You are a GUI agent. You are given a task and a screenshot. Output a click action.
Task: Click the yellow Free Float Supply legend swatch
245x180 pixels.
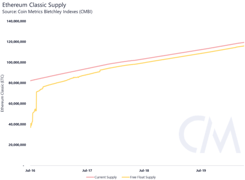126,177
